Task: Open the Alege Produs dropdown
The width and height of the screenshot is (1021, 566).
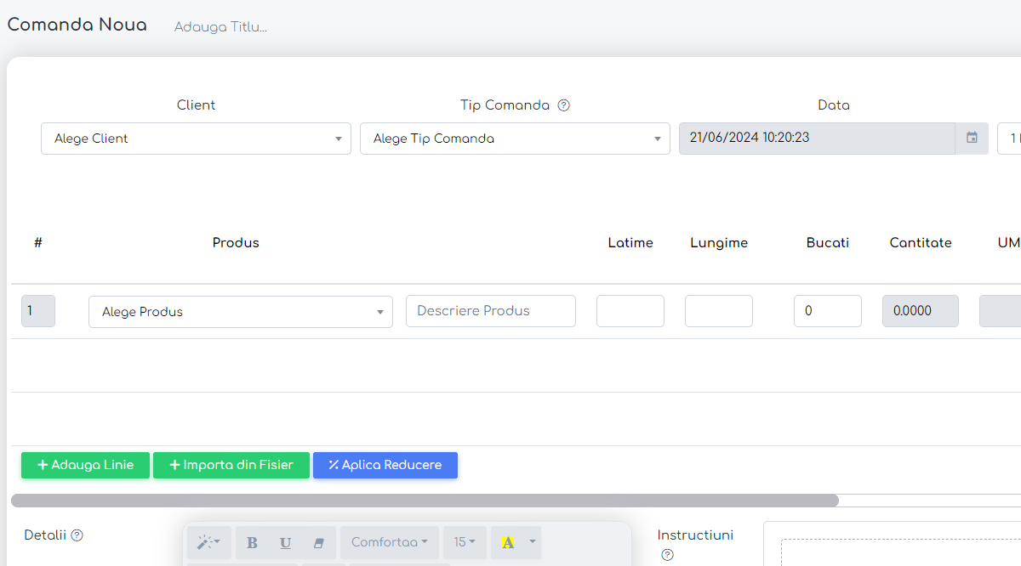Action: (x=240, y=312)
